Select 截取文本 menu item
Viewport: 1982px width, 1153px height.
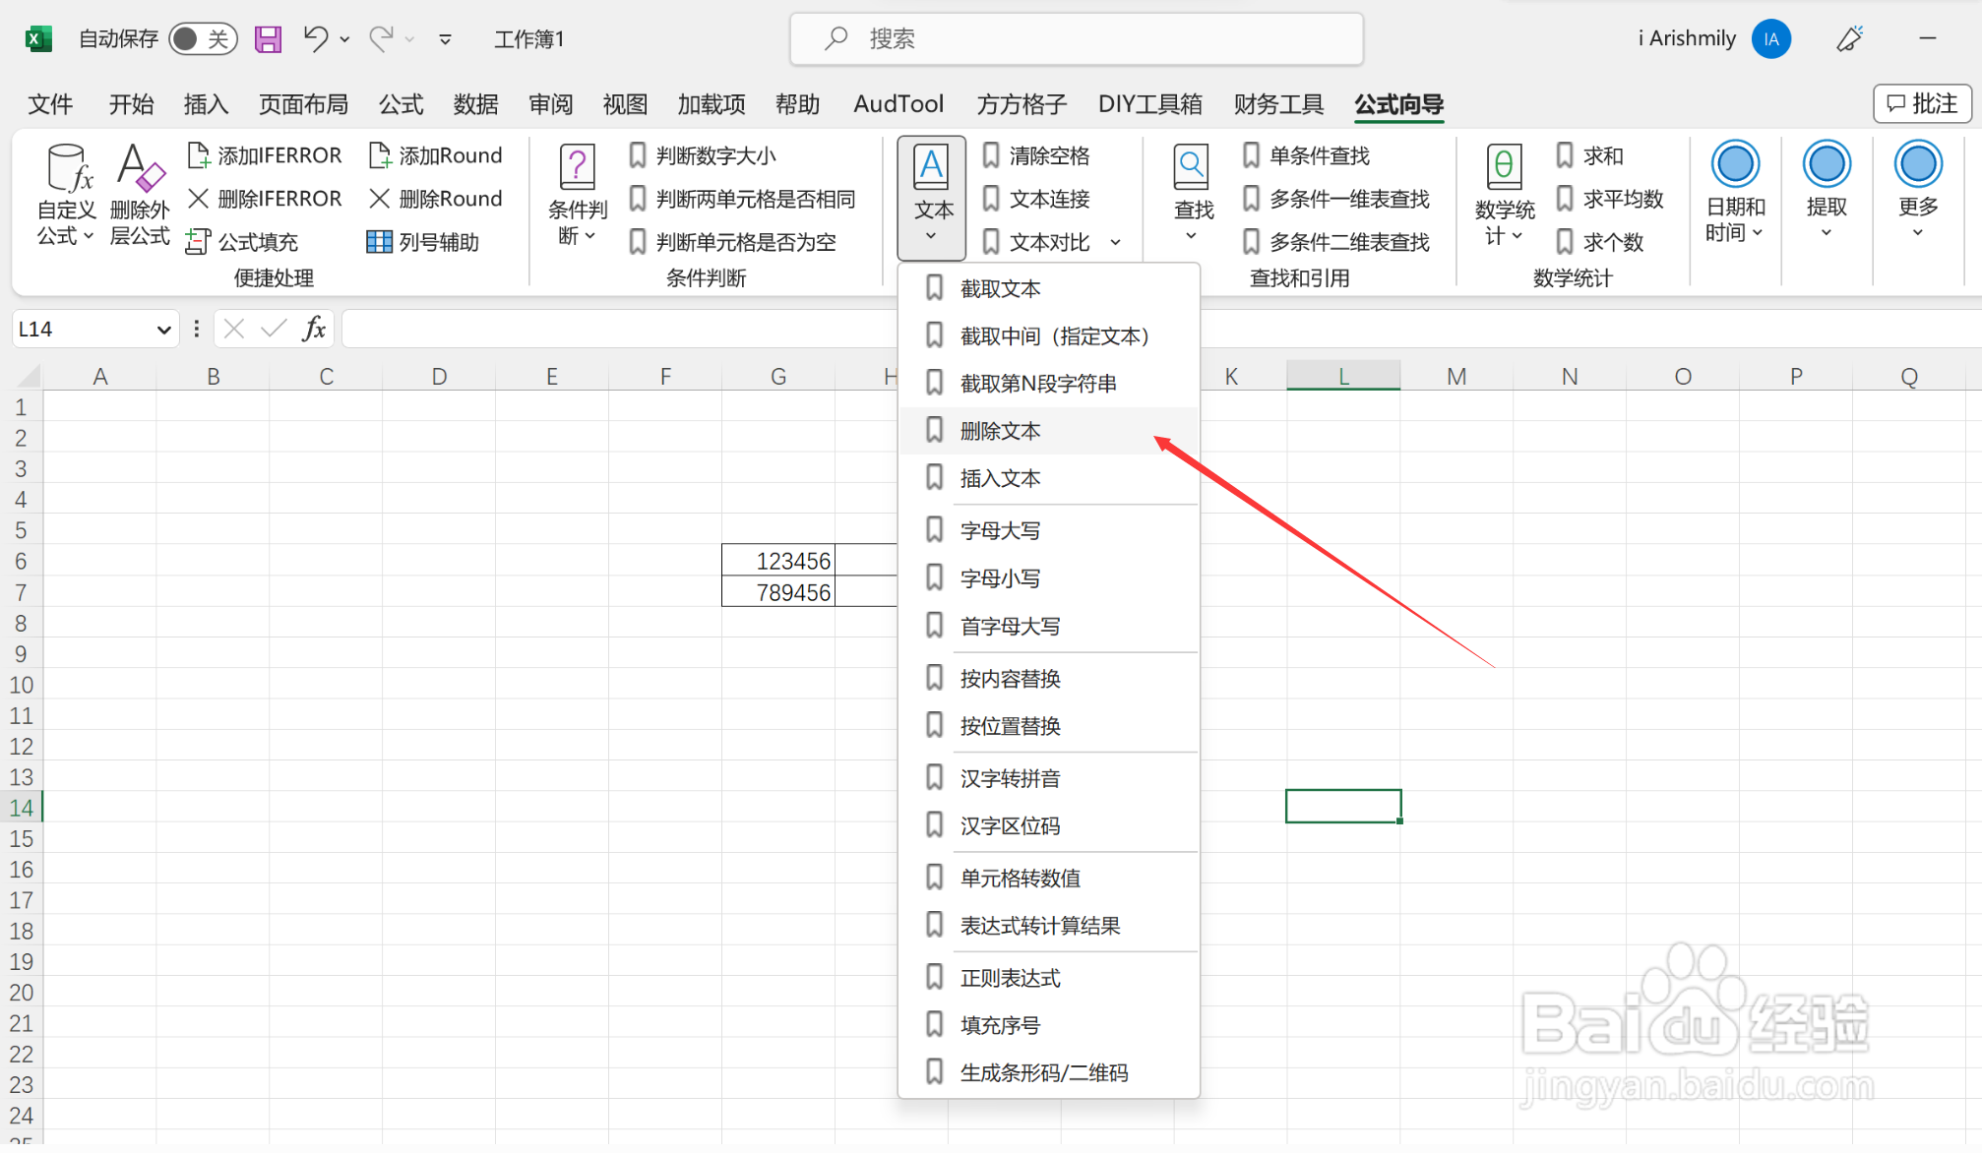pos(1049,289)
